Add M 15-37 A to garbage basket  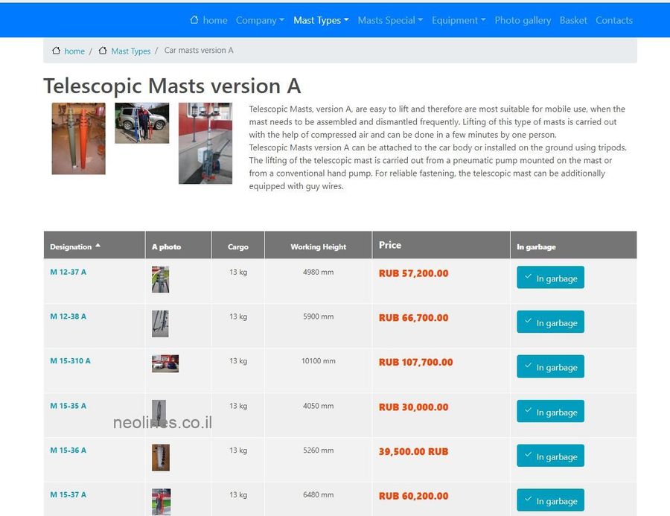point(550,500)
